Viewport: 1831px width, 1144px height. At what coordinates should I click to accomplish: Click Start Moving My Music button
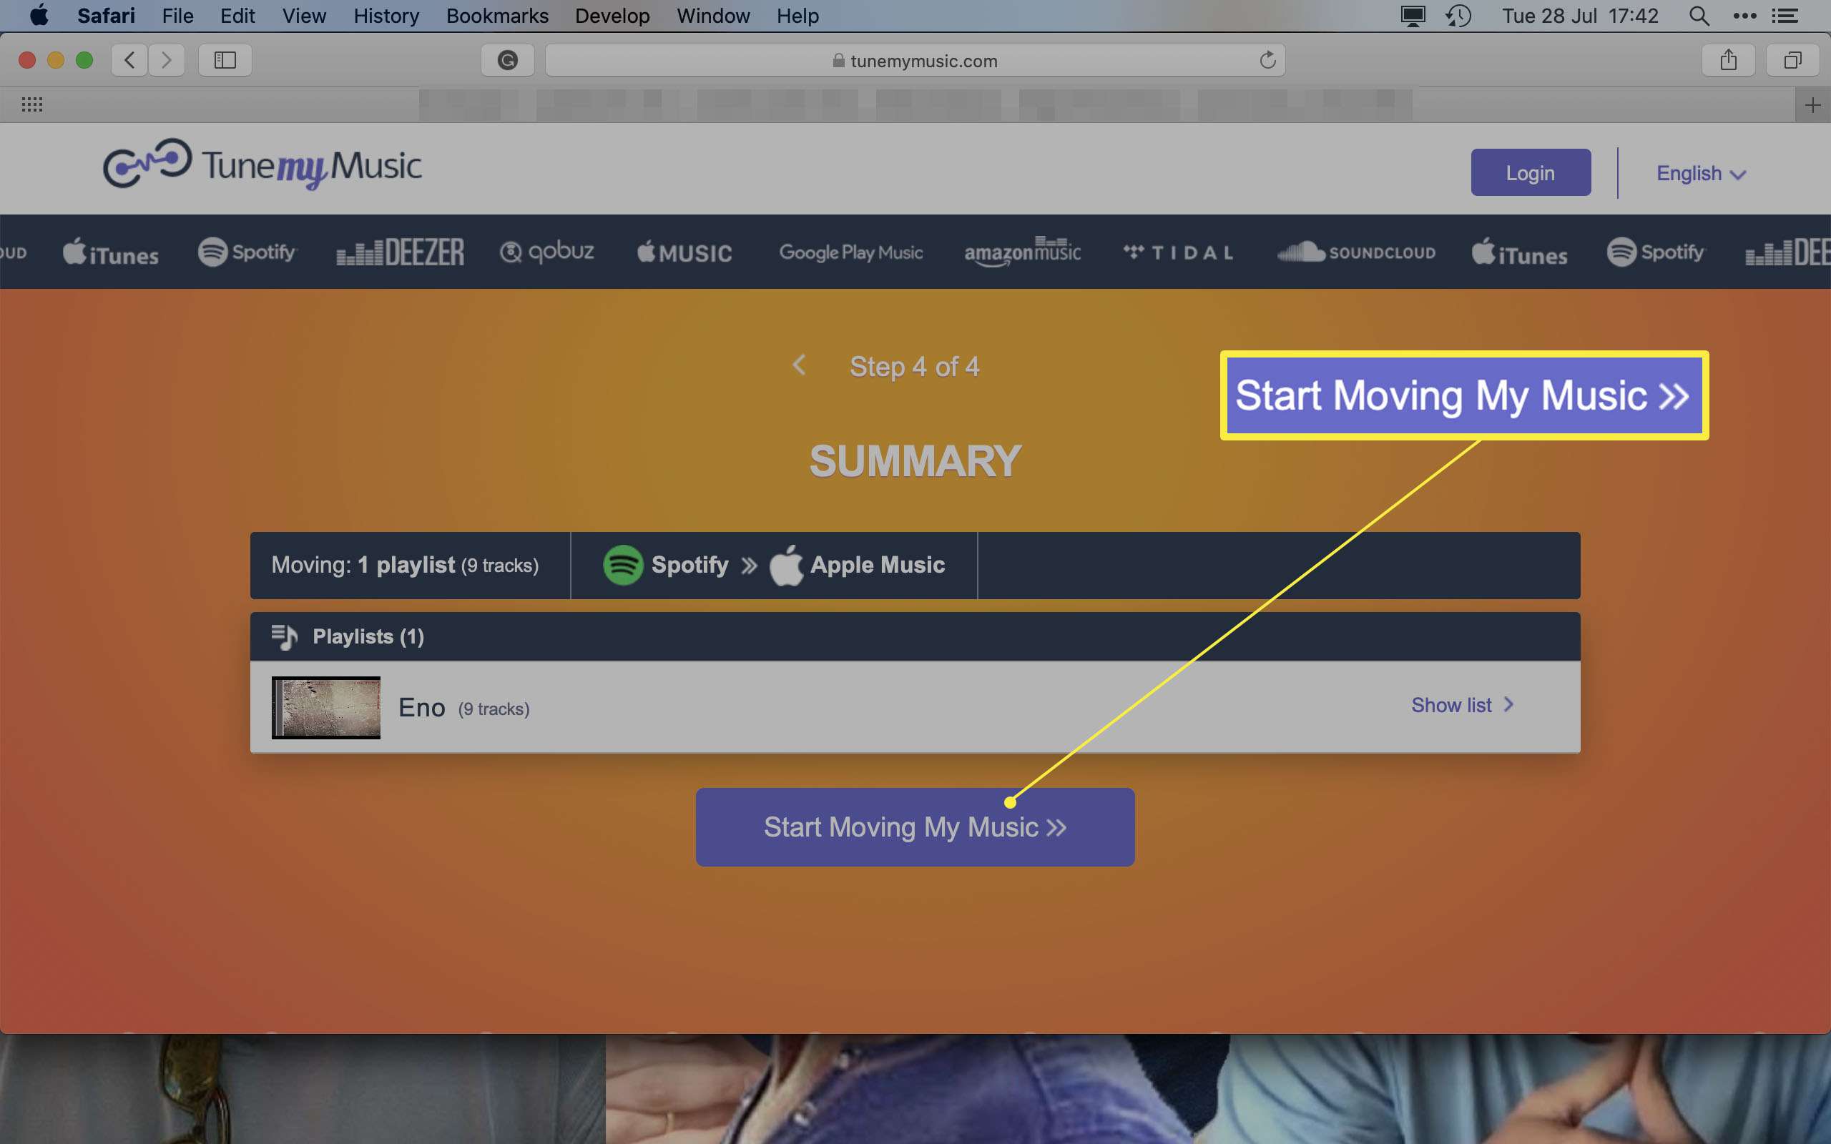(915, 827)
